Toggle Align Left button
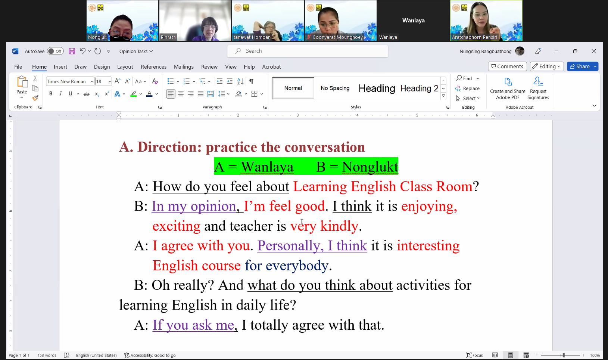608x360 pixels. tap(171, 94)
